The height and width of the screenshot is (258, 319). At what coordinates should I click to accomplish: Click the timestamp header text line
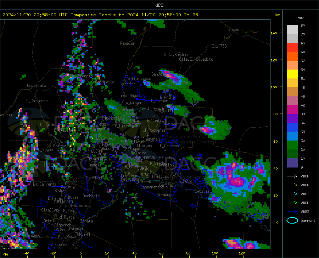pyautogui.click(x=100, y=15)
